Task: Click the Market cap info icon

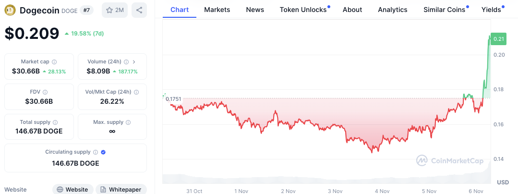Action: pyautogui.click(x=54, y=62)
